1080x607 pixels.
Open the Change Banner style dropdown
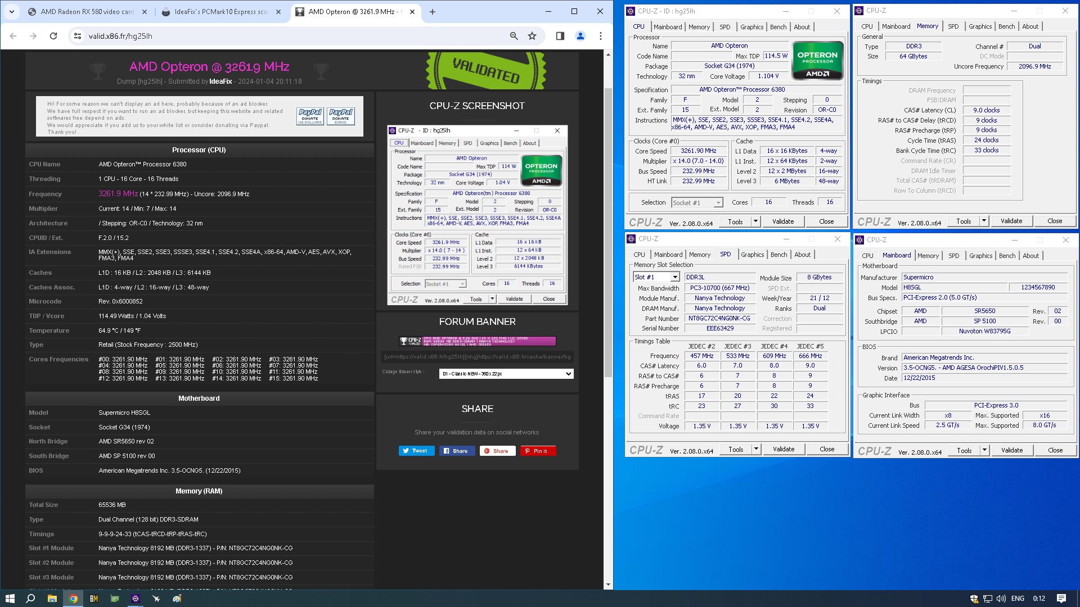(x=506, y=374)
